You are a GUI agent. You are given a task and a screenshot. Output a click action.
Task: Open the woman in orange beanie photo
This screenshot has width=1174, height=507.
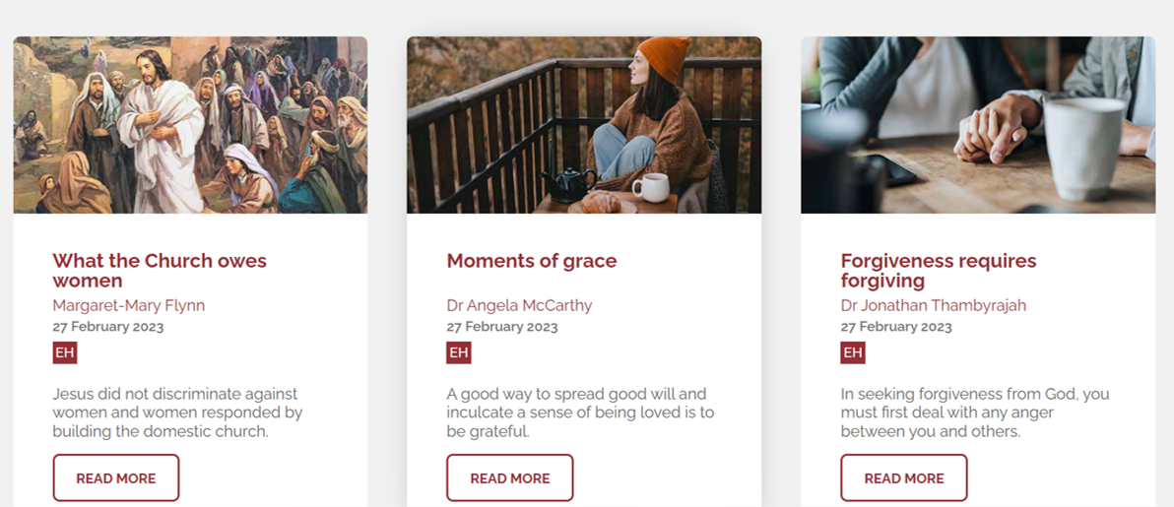[x=584, y=125]
